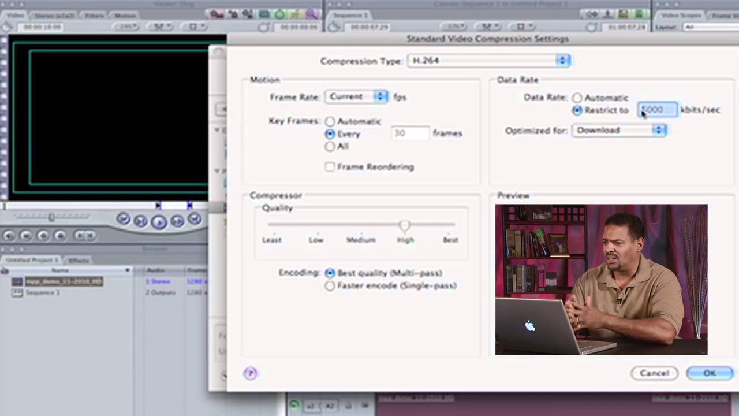Click the 2 Outputs cell for Sequence 1

tap(160, 293)
